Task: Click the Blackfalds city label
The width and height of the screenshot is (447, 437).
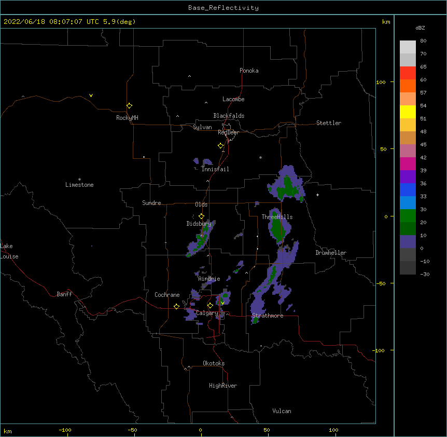Action: point(229,116)
